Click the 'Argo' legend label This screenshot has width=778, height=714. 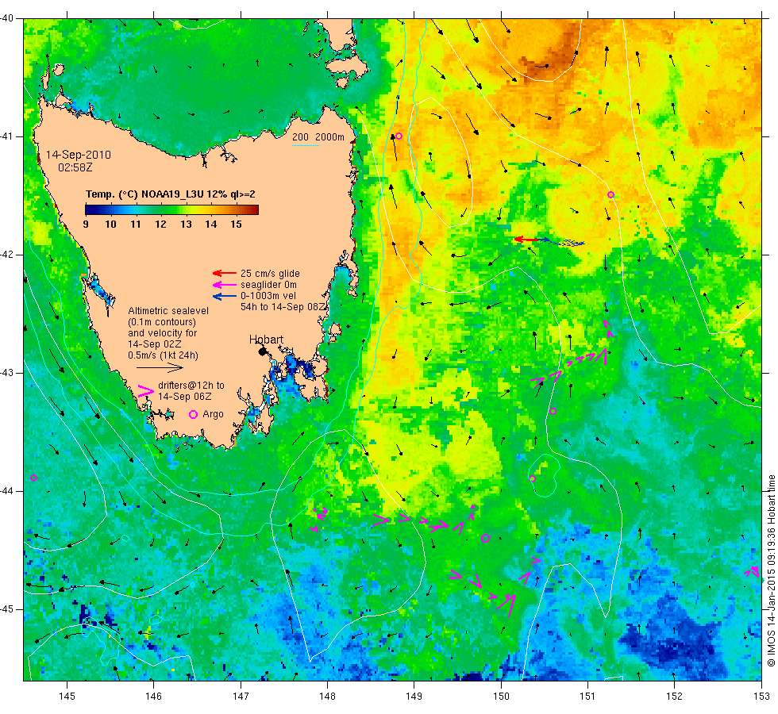pos(213,414)
